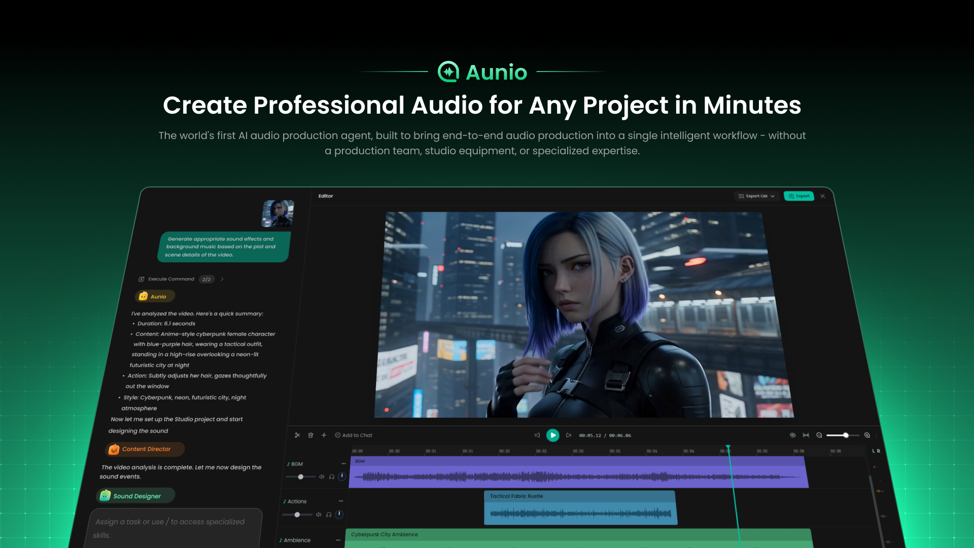Click the 2/2 command step badge
Viewport: 974px width, 548px height.
(x=206, y=280)
